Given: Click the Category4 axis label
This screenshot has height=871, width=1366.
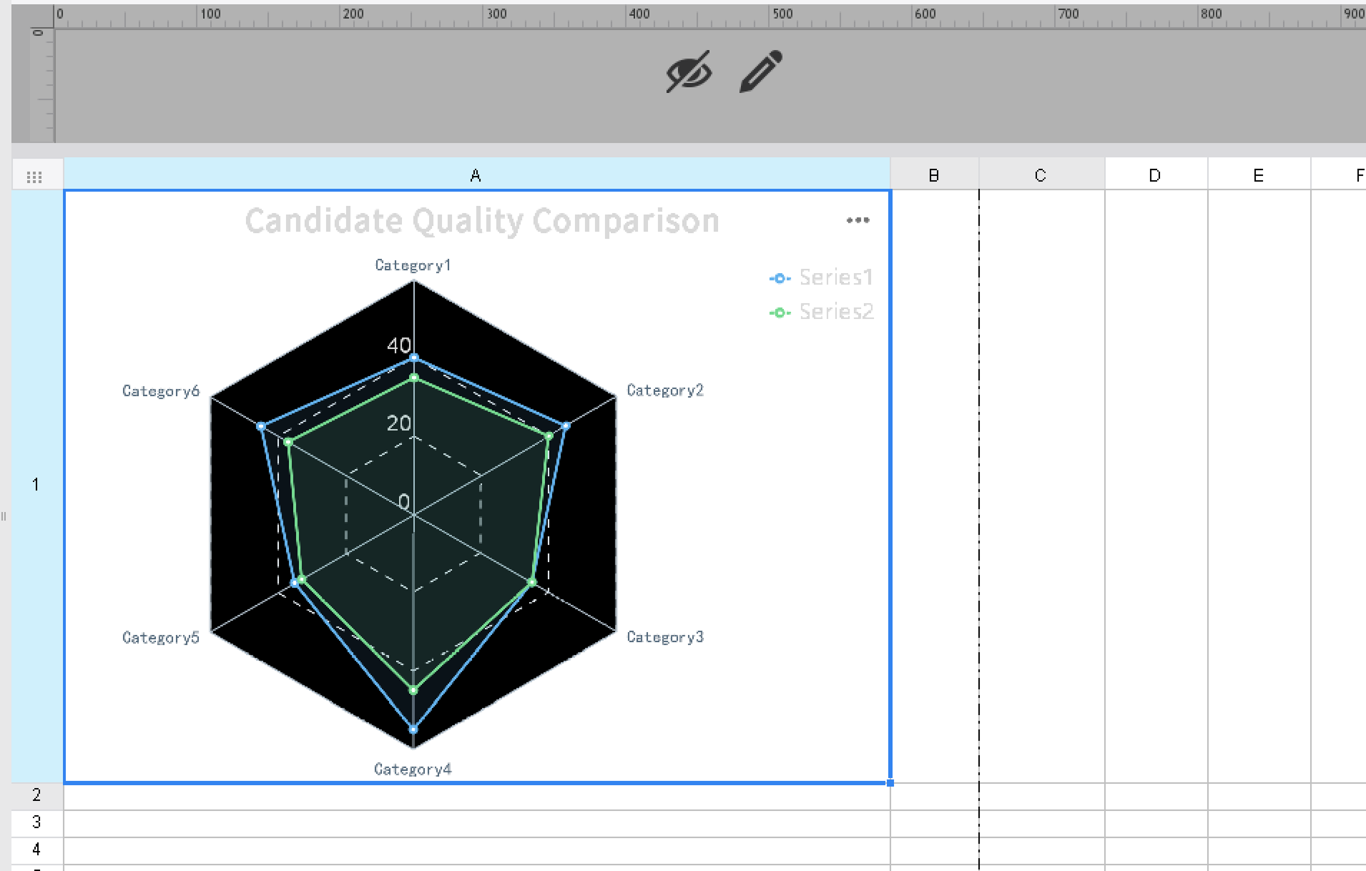Looking at the screenshot, I should point(413,769).
